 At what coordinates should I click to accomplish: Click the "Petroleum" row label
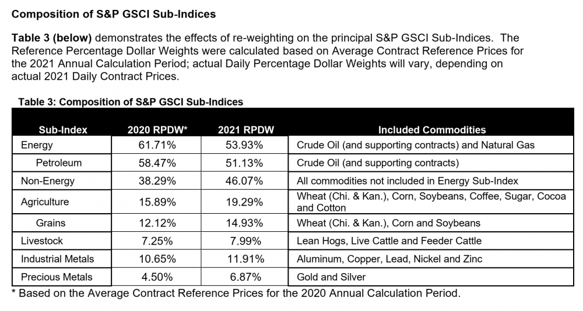[x=58, y=162]
